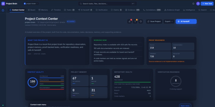The image size is (215, 107).
Task: Click the 8 candidates verification ring
Action: (176, 81)
